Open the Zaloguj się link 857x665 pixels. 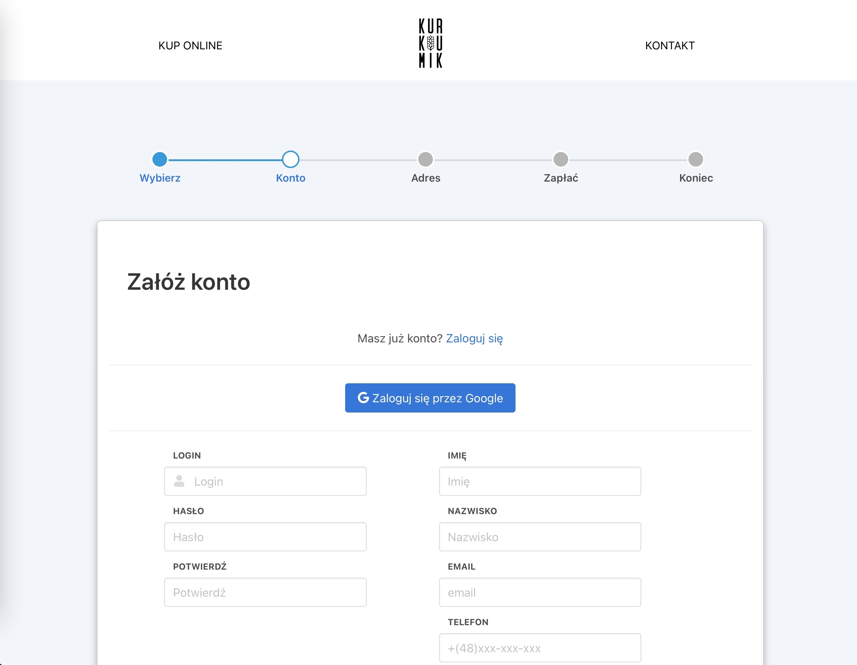click(x=475, y=338)
